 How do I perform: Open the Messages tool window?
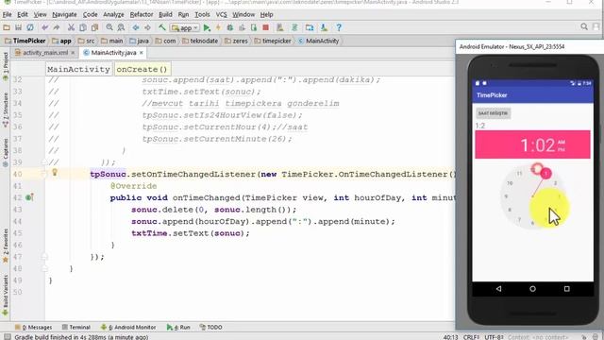click(x=34, y=327)
